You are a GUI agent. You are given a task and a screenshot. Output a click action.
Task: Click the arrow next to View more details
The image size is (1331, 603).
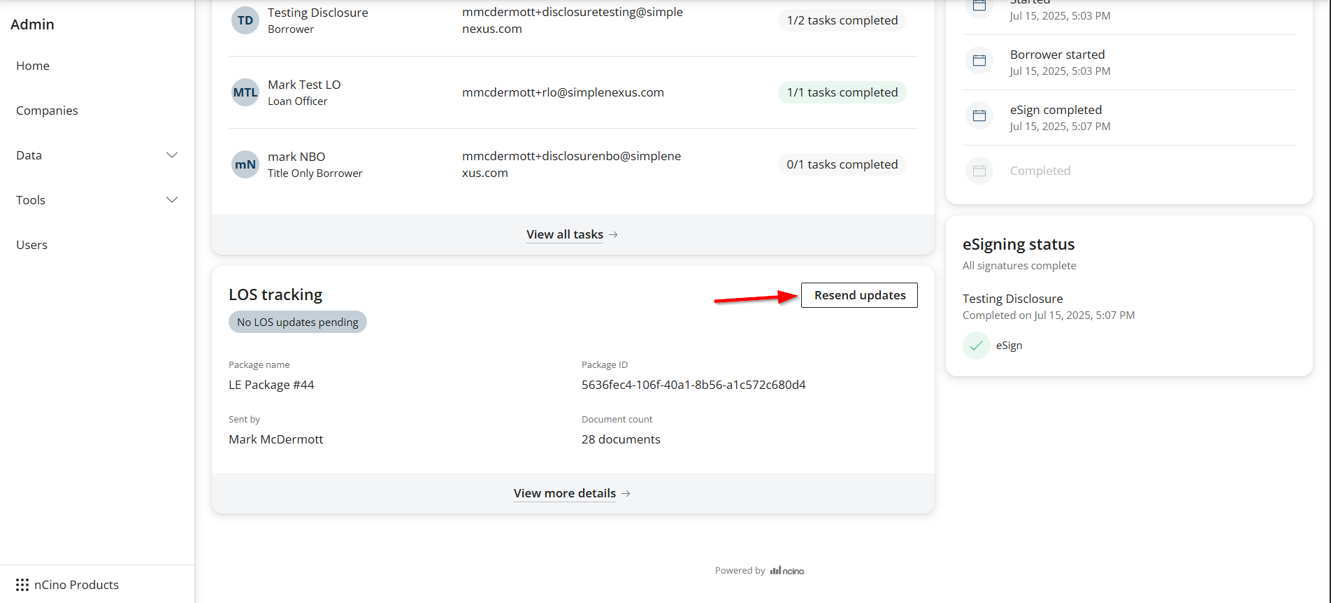(626, 494)
